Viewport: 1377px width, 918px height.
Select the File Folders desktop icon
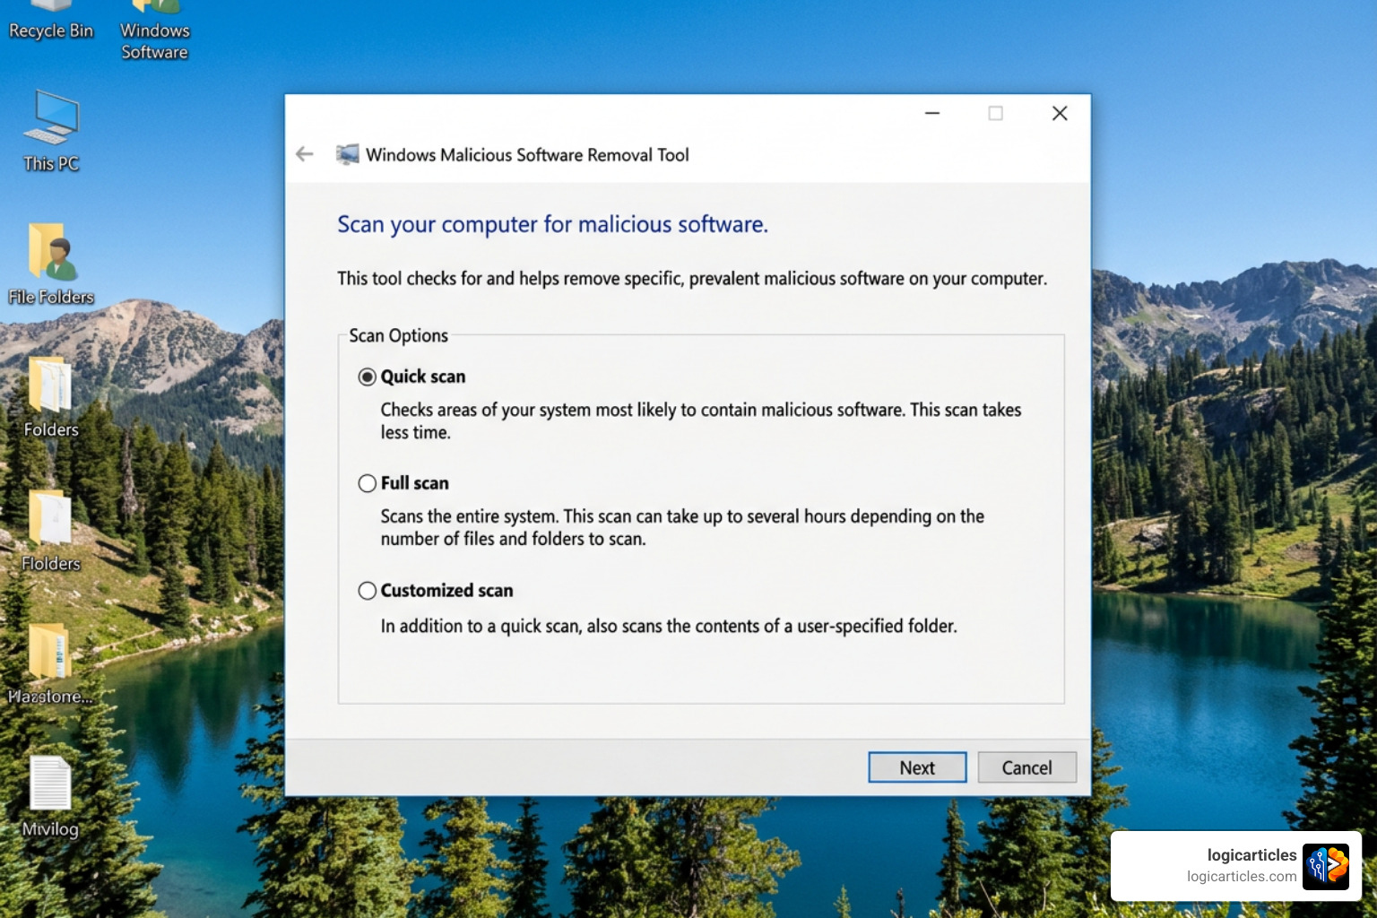tap(51, 264)
